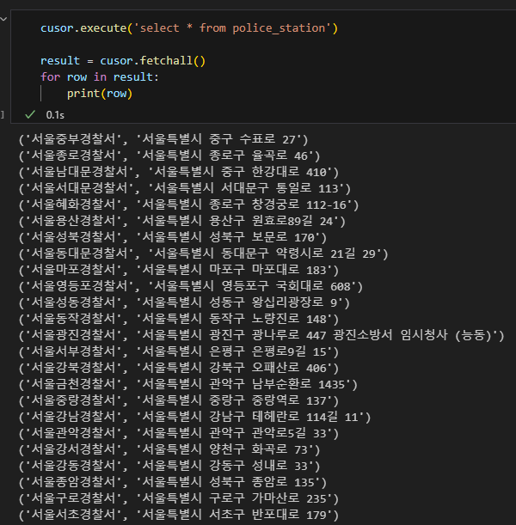Click output row '서울구로경찰서'
Screen dimensions: 516x525
[179, 499]
